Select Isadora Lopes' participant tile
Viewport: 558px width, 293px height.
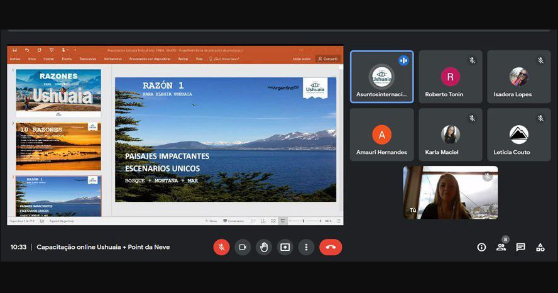tap(519, 77)
